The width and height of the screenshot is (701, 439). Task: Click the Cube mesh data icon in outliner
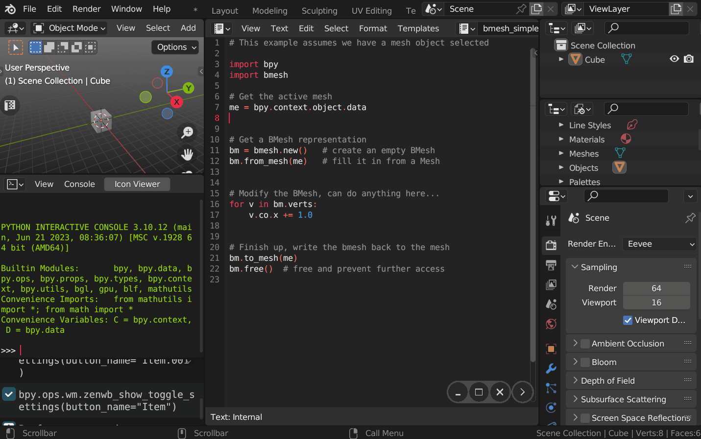click(626, 59)
